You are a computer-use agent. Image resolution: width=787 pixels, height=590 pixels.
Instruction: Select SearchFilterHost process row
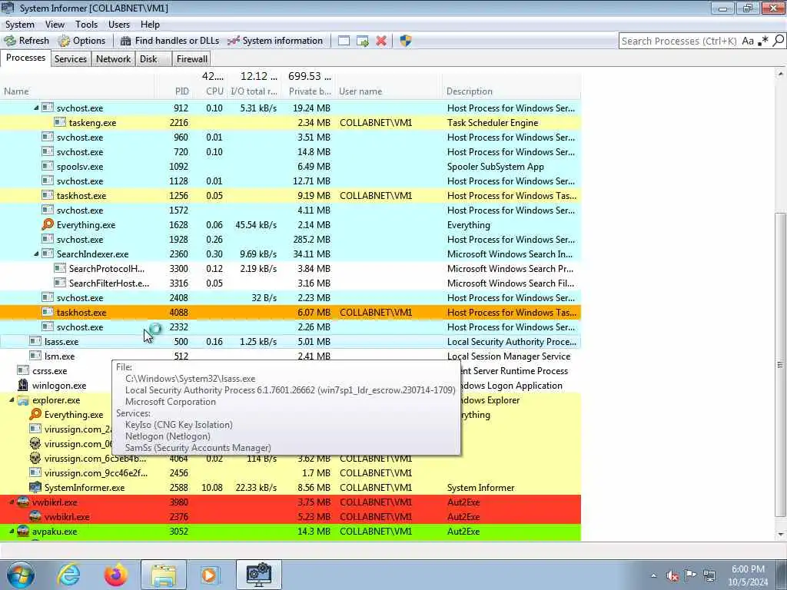[x=290, y=283]
